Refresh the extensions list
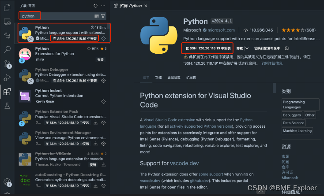 (x=95, y=6)
